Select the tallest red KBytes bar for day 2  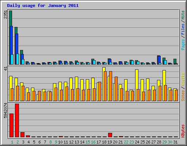17,120
